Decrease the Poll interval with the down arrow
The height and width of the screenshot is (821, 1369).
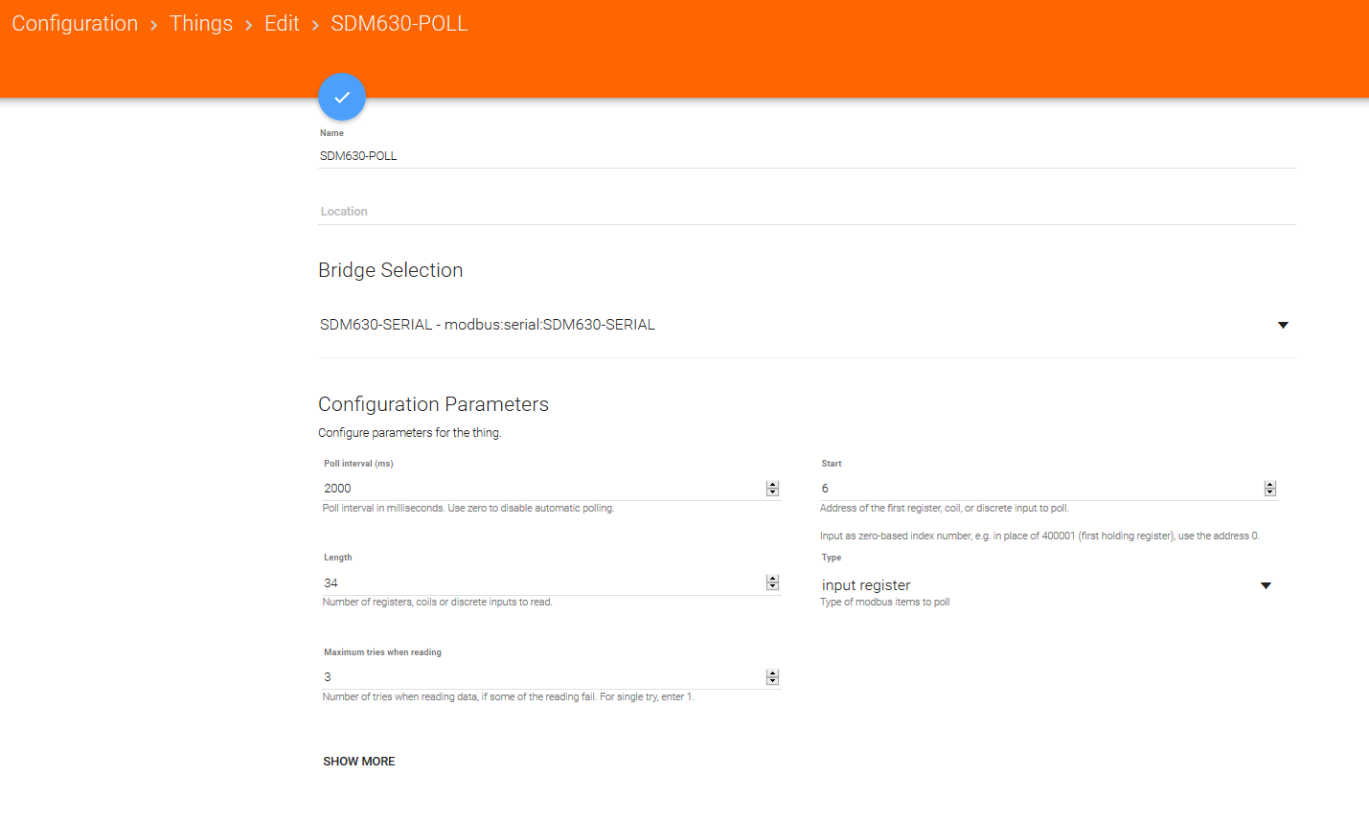point(772,492)
